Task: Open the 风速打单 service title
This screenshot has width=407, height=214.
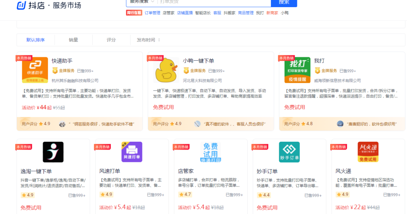Action: 110,171
